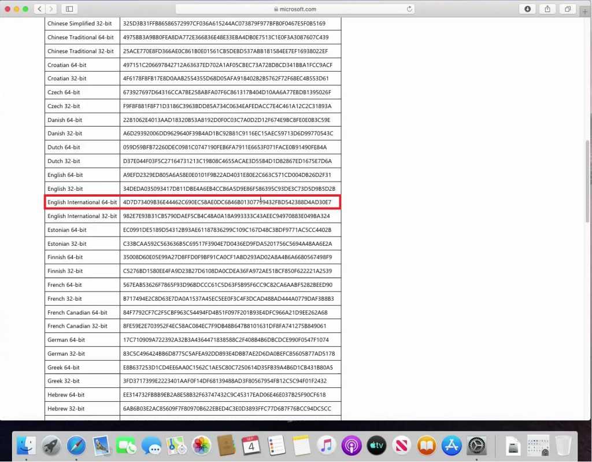Launch Launchpad from the Dock
The image size is (592, 462).
click(51, 445)
